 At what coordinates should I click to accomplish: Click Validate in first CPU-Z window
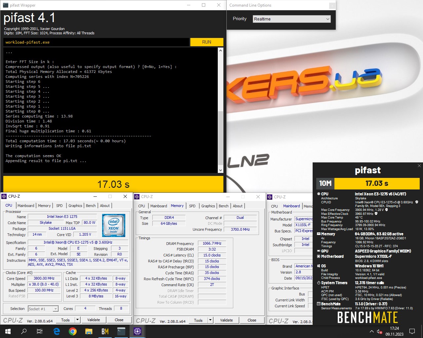tap(94, 320)
